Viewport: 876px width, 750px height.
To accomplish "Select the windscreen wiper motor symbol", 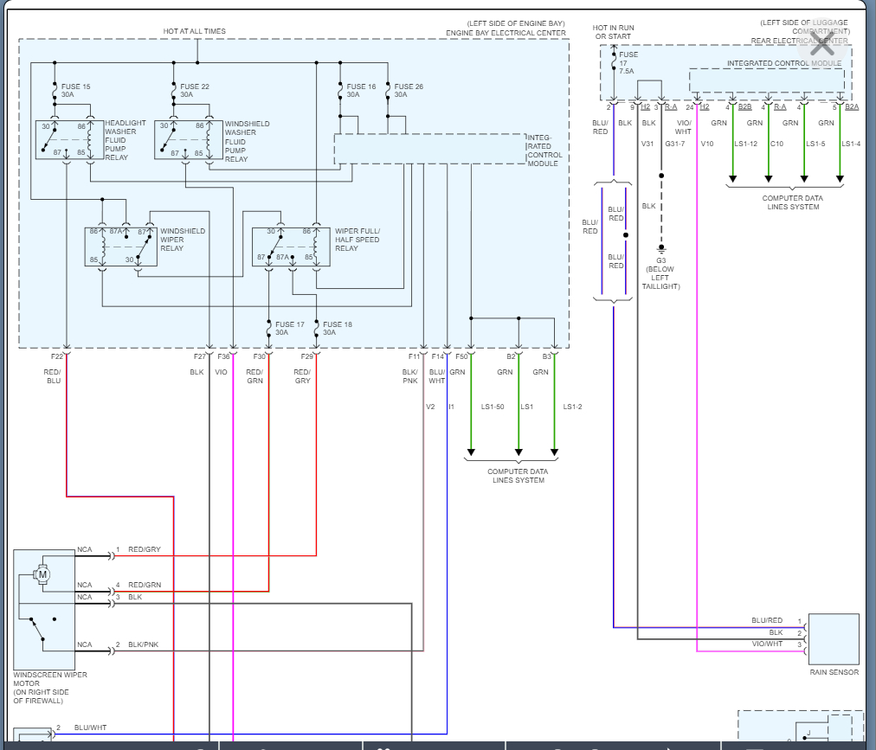I will [42, 574].
